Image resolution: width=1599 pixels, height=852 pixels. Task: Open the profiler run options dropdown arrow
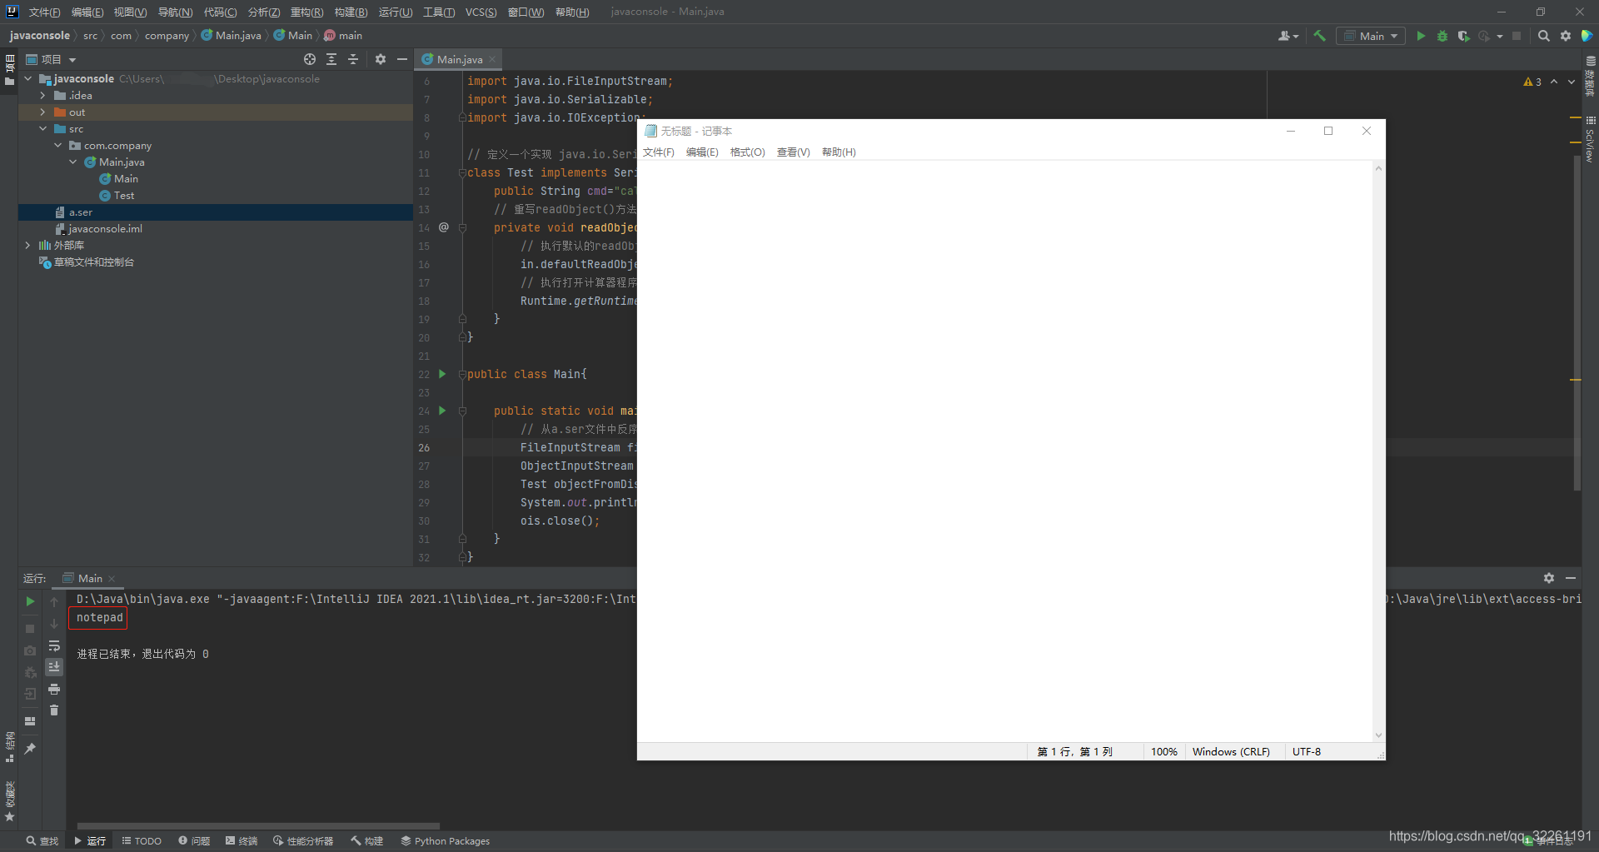click(1500, 36)
